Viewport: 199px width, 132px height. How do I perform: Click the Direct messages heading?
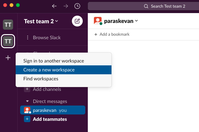click(x=50, y=101)
